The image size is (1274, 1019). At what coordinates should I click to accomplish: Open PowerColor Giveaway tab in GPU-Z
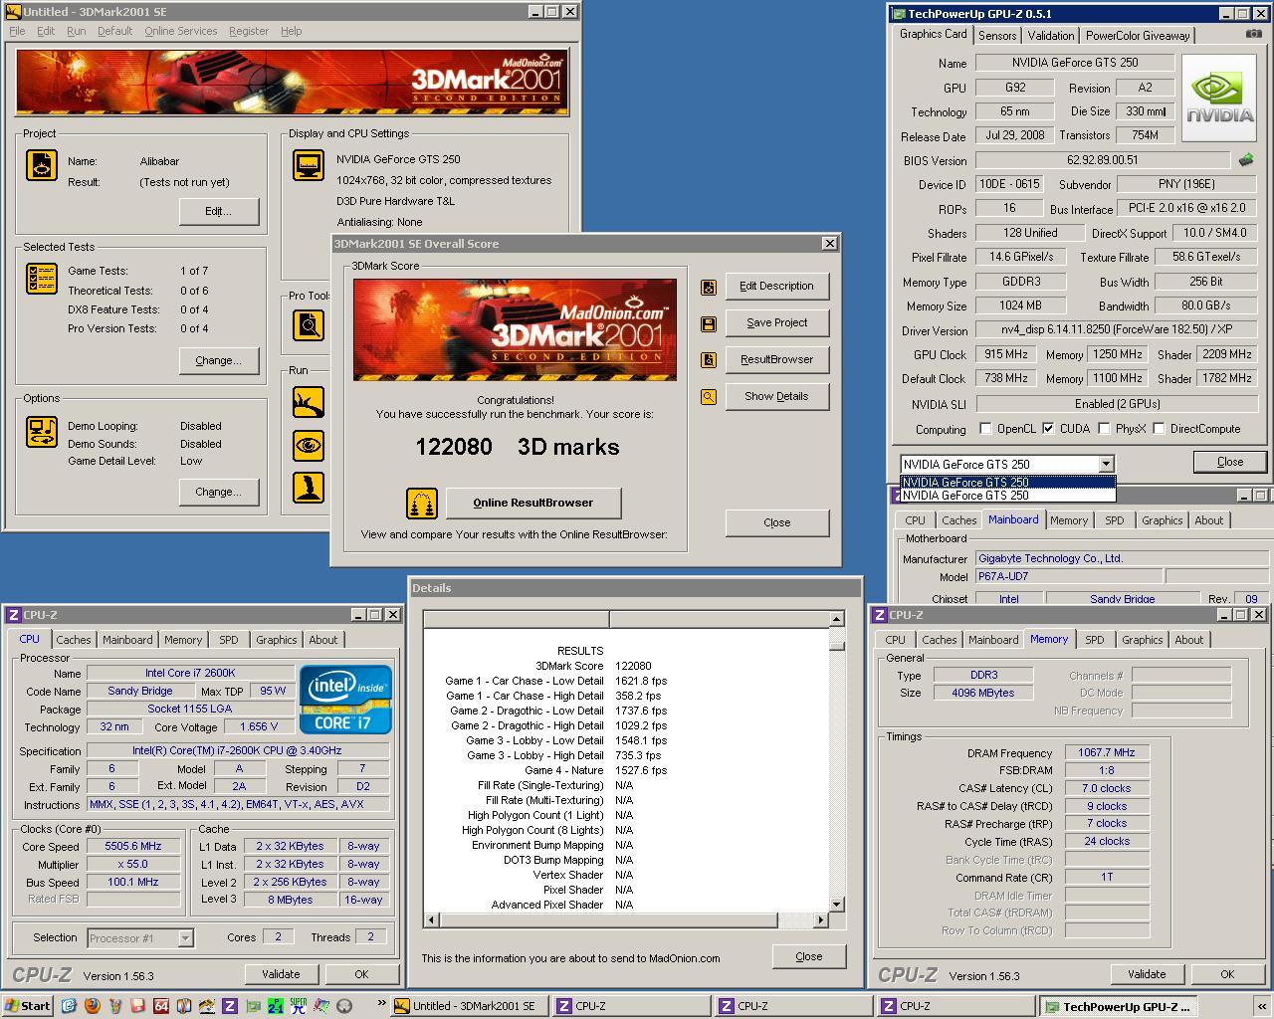pyautogui.click(x=1138, y=35)
